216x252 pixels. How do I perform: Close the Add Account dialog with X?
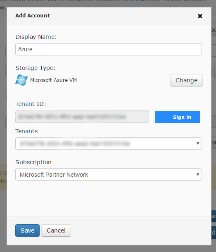point(200,16)
